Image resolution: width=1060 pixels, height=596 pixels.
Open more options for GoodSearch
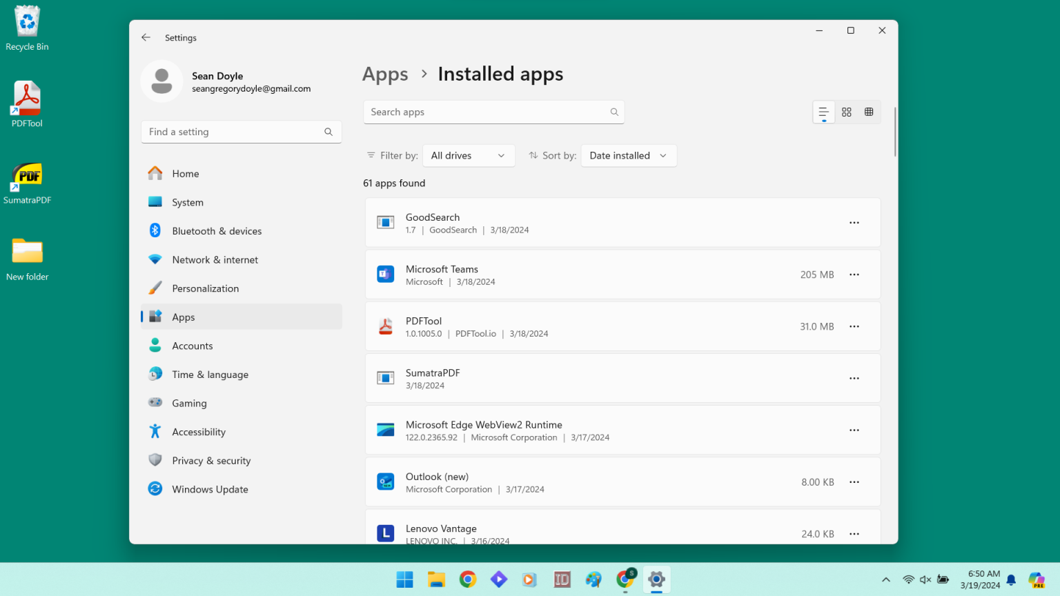tap(854, 223)
